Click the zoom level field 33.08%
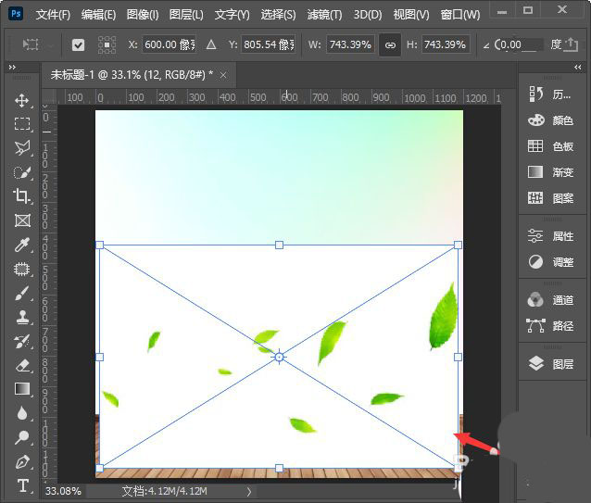 pyautogui.click(x=63, y=491)
